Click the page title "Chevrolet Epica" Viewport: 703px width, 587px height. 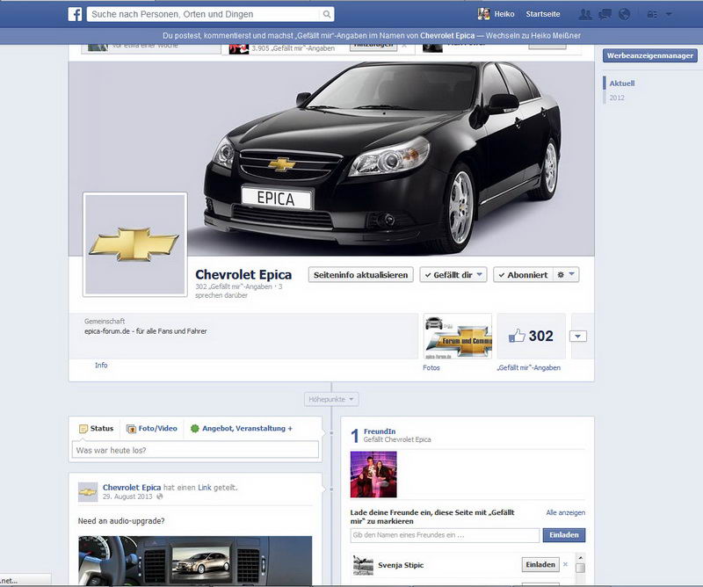(x=243, y=274)
